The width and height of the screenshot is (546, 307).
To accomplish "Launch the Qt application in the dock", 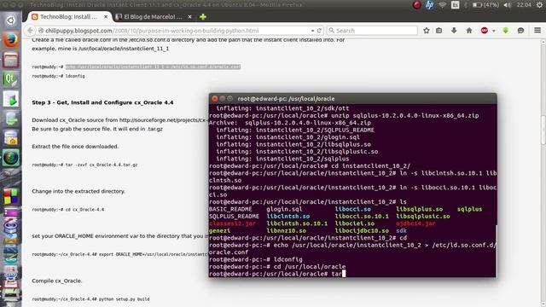I will point(10,79).
